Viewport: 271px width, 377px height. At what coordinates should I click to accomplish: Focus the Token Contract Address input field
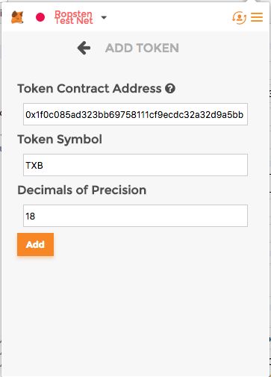coord(135,114)
